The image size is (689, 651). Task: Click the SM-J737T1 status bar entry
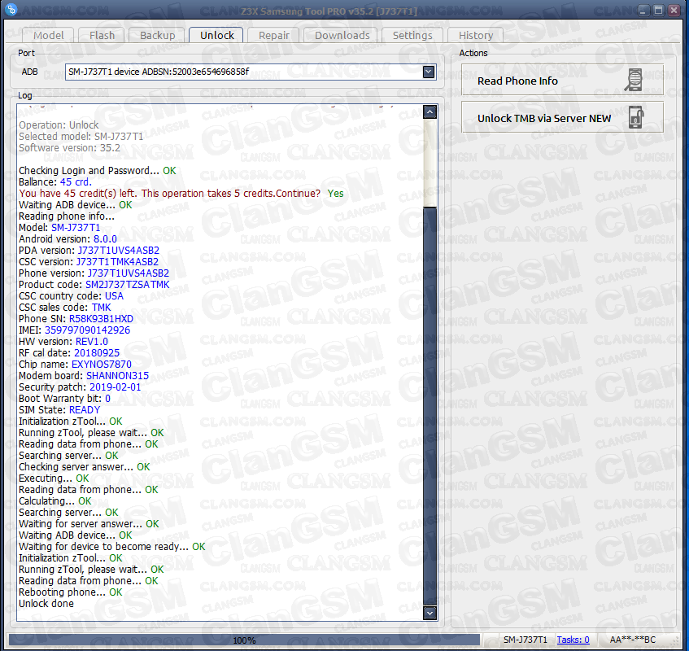click(x=525, y=640)
